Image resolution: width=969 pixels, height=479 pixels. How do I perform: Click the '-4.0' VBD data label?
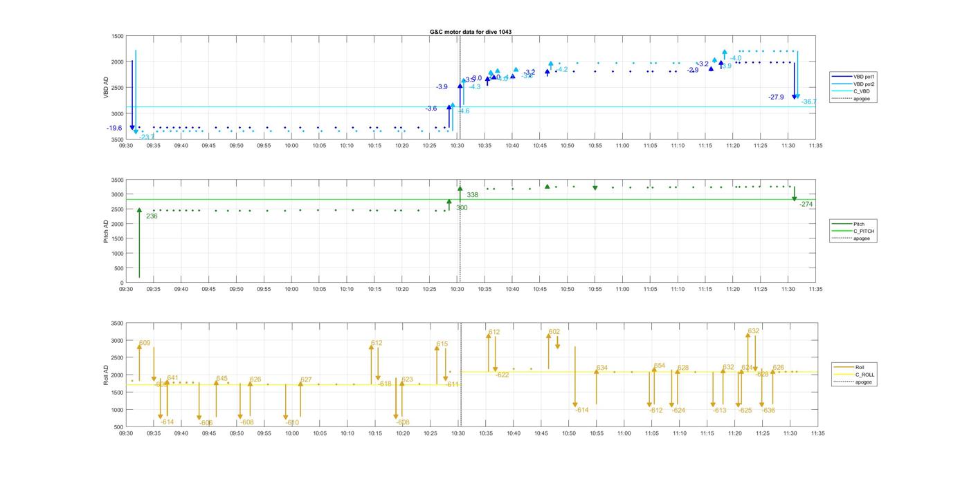pyautogui.click(x=736, y=58)
